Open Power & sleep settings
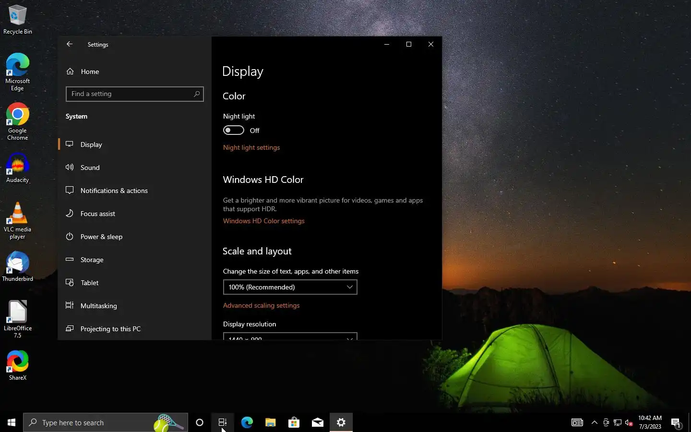691x432 pixels. (x=134, y=237)
